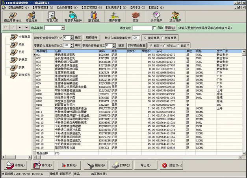Open the 用户管理 user management icon

115,17
